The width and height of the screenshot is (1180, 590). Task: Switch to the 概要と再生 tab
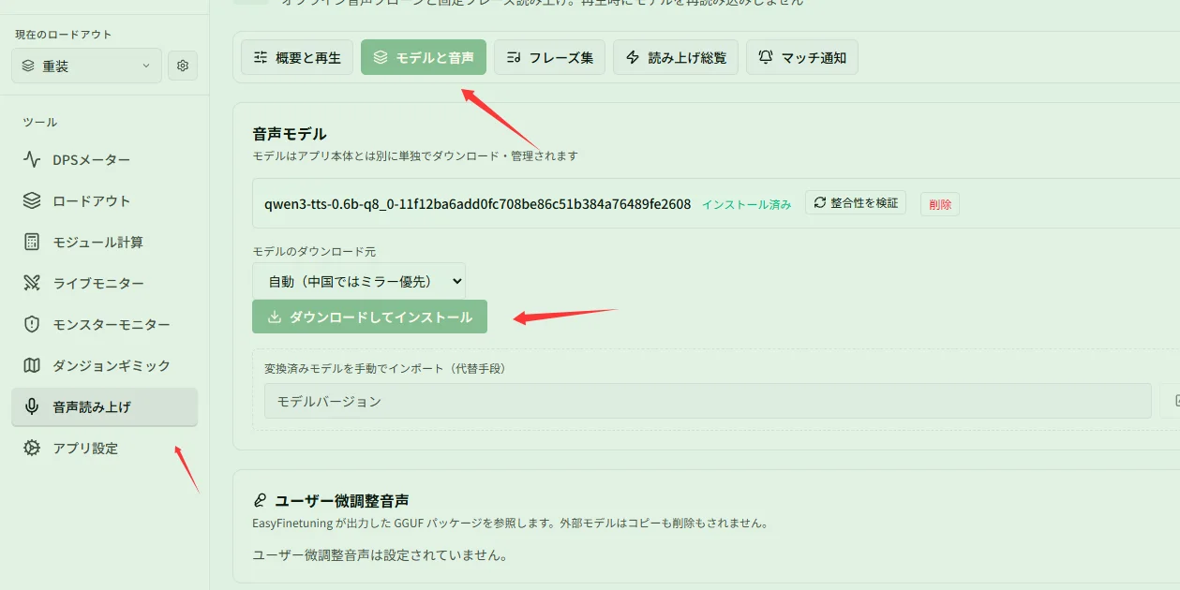tap(297, 57)
